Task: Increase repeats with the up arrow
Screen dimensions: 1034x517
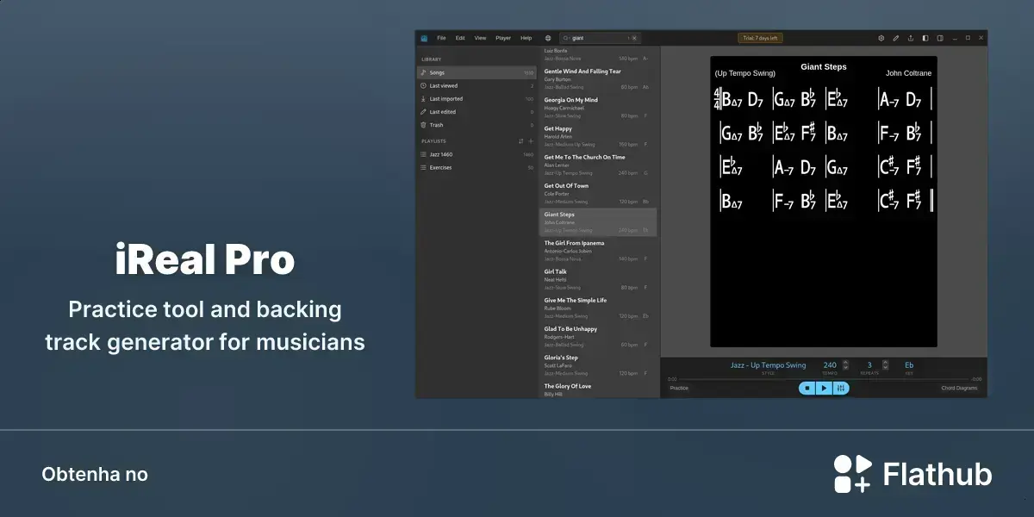Action: [x=883, y=363]
